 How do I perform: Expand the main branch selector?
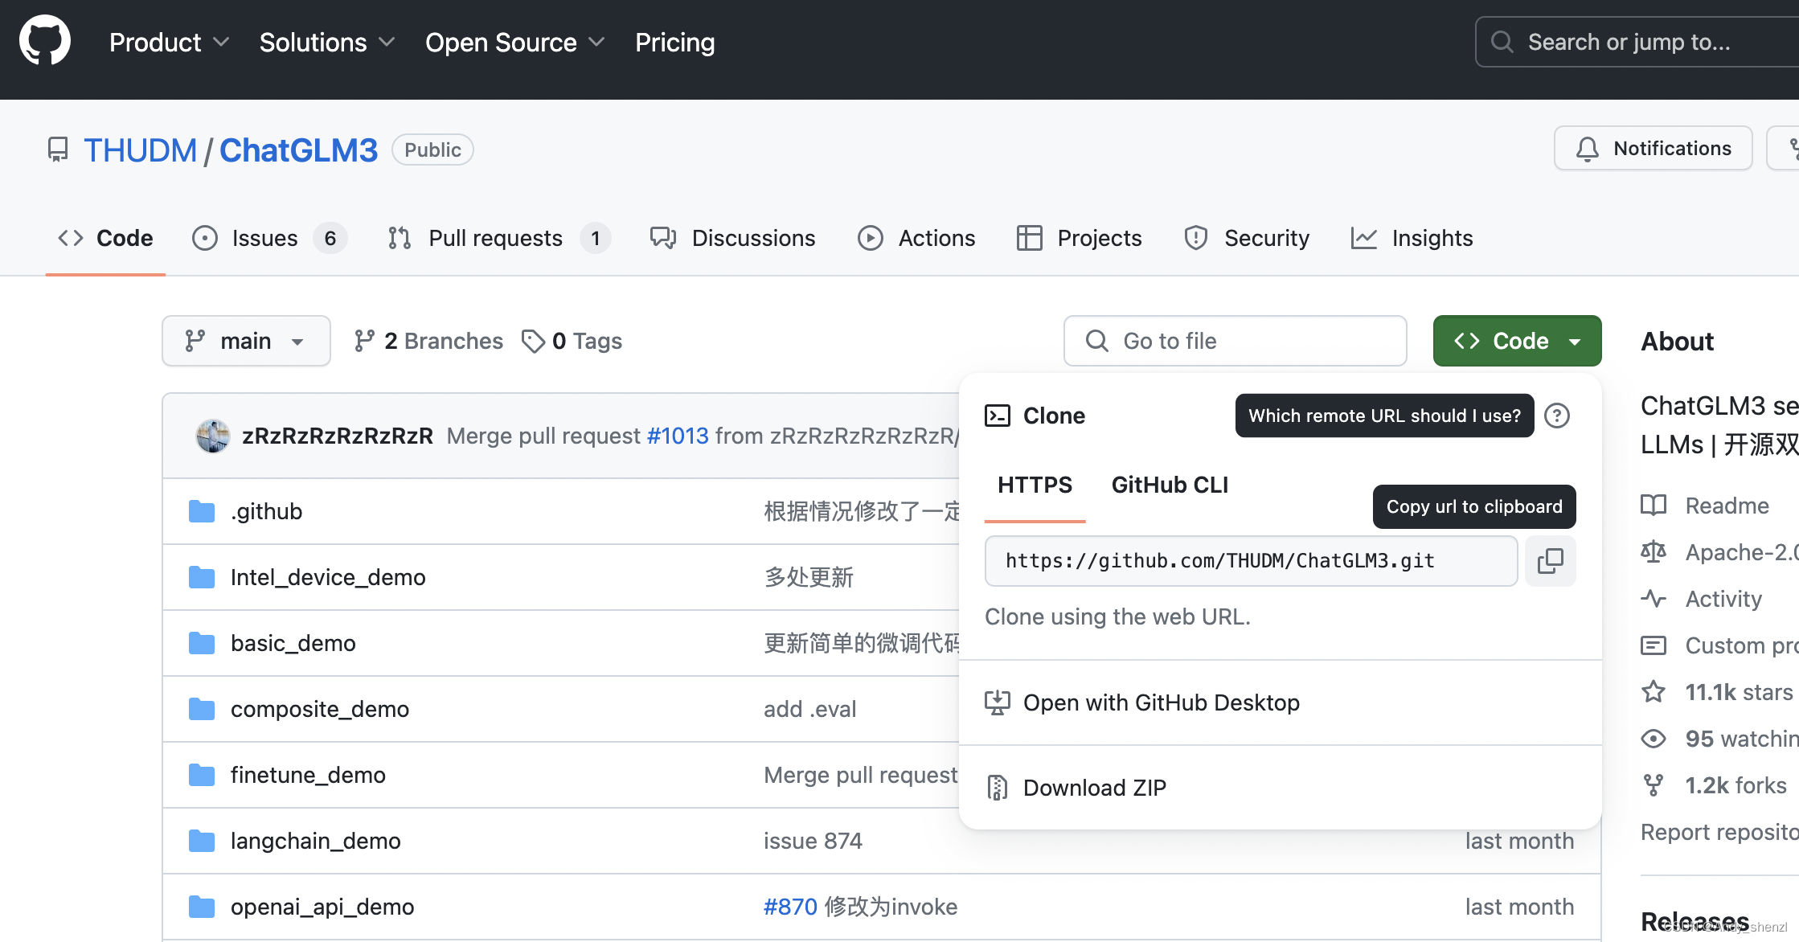click(x=246, y=341)
